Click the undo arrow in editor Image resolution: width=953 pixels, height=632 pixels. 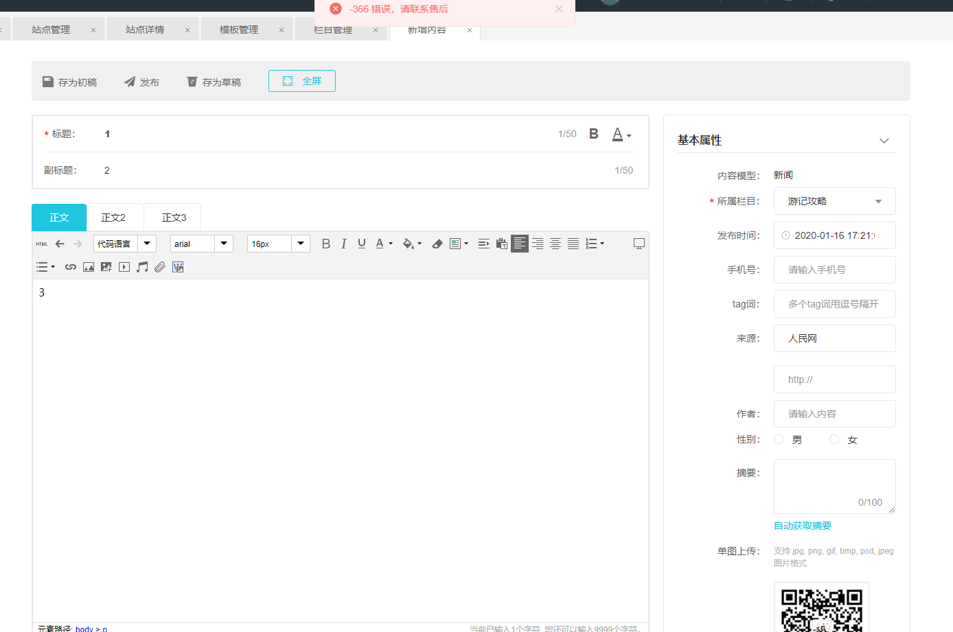click(60, 244)
